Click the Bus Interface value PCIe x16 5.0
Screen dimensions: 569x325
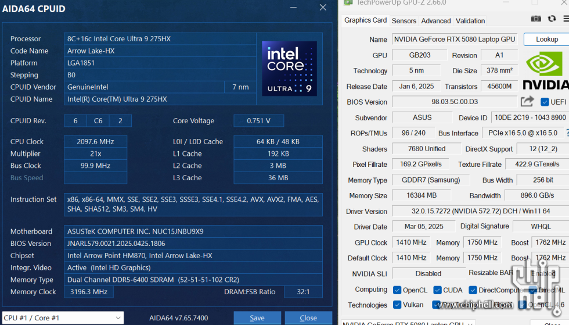pyautogui.click(x=523, y=133)
